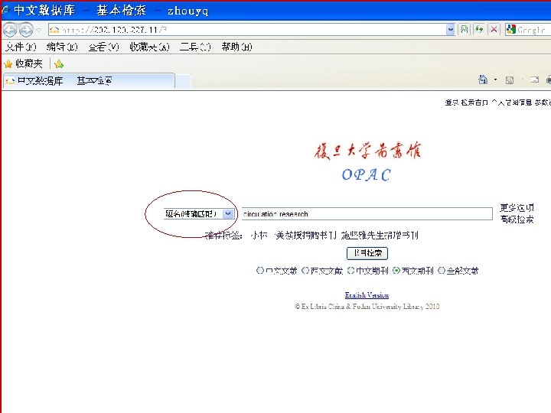Image resolution: width=551 pixels, height=413 pixels.
Task: Open the 题名(精确匹配) search type dropdown
Action: tap(199, 214)
